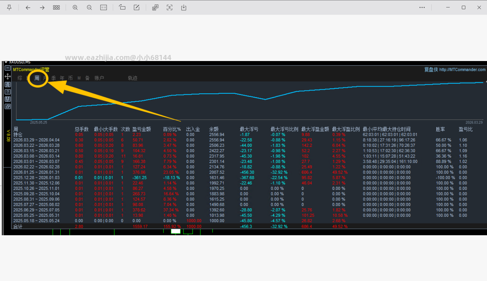Click the extract text OCR icon
Image resolution: width=487 pixels, height=281 pixels.
[x=170, y=7]
